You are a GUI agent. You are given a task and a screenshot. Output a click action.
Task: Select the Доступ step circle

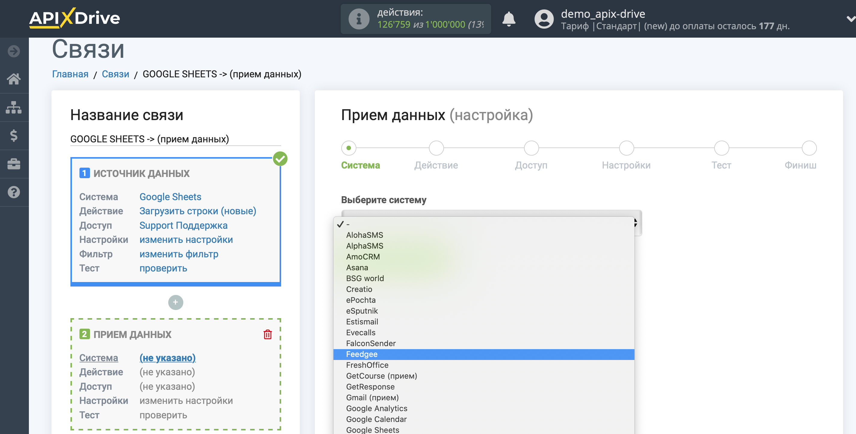(531, 148)
